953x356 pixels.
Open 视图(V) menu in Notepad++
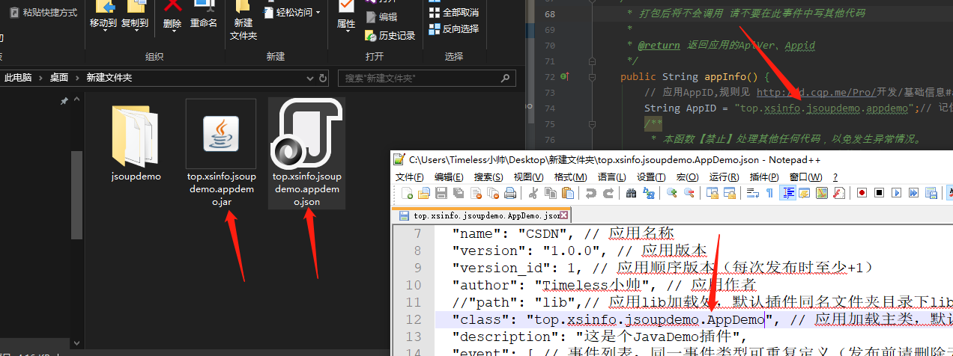pos(529,177)
